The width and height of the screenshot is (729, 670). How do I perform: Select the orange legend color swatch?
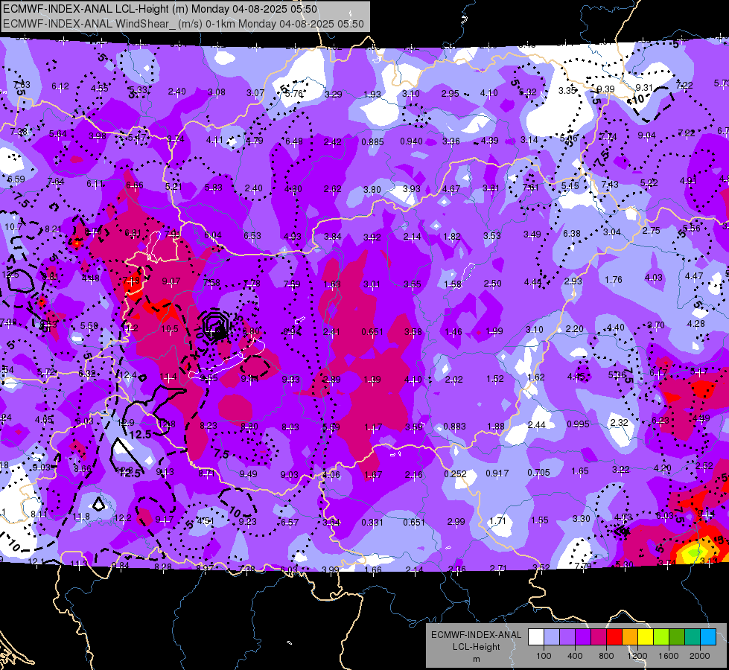tap(630, 637)
